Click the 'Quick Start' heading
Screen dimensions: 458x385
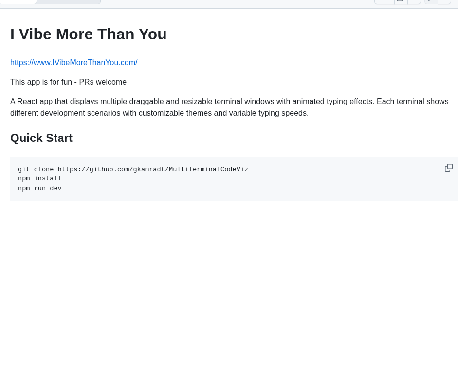41,138
